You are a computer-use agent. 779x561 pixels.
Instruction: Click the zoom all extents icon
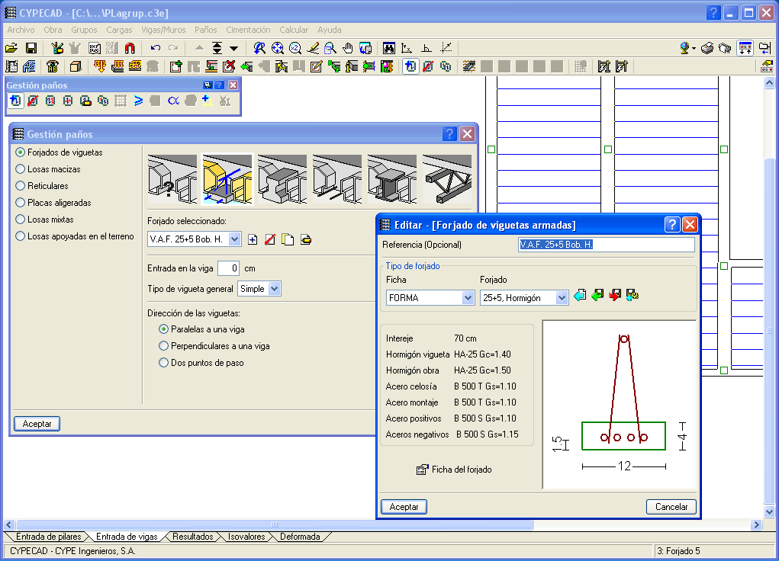(x=277, y=48)
